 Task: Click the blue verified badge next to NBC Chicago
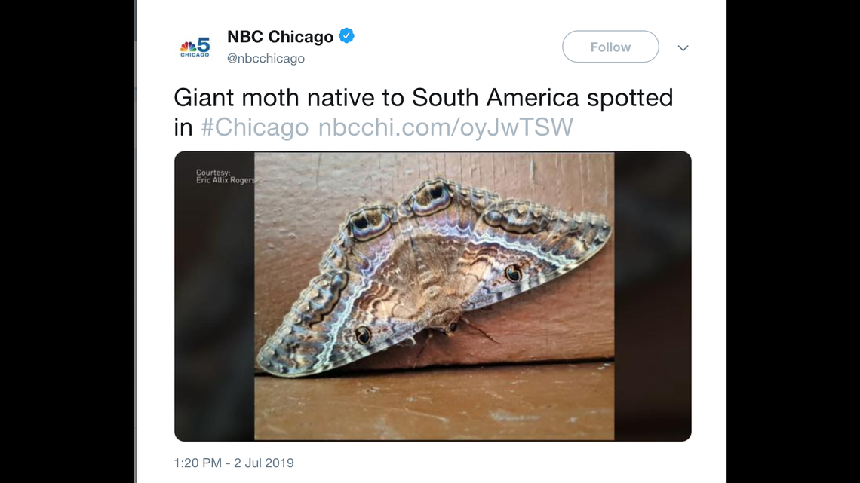pyautogui.click(x=346, y=35)
